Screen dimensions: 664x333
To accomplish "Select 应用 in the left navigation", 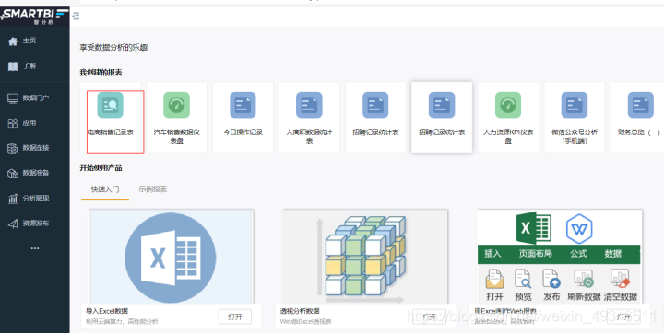I will (x=22, y=123).
